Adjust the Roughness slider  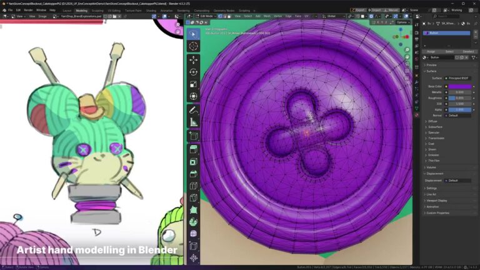[x=460, y=98]
